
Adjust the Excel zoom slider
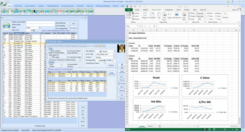(225, 129)
